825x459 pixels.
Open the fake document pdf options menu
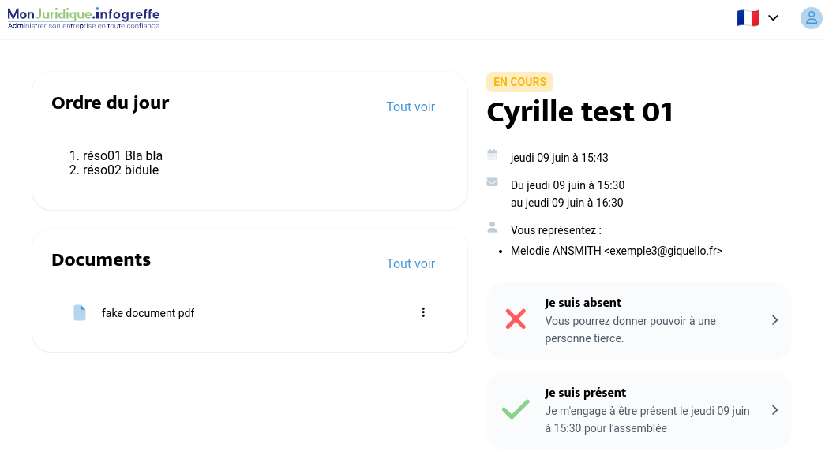pos(423,312)
